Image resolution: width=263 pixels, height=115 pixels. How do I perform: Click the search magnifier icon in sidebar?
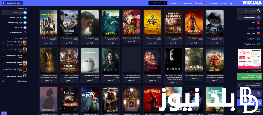258,11
